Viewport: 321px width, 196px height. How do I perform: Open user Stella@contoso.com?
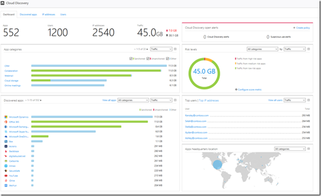(x=196, y=127)
